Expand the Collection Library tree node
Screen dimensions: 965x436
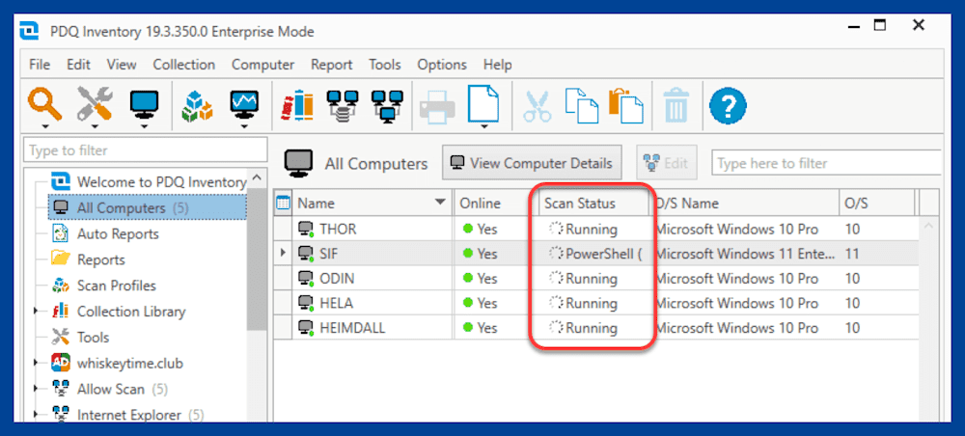(x=38, y=312)
